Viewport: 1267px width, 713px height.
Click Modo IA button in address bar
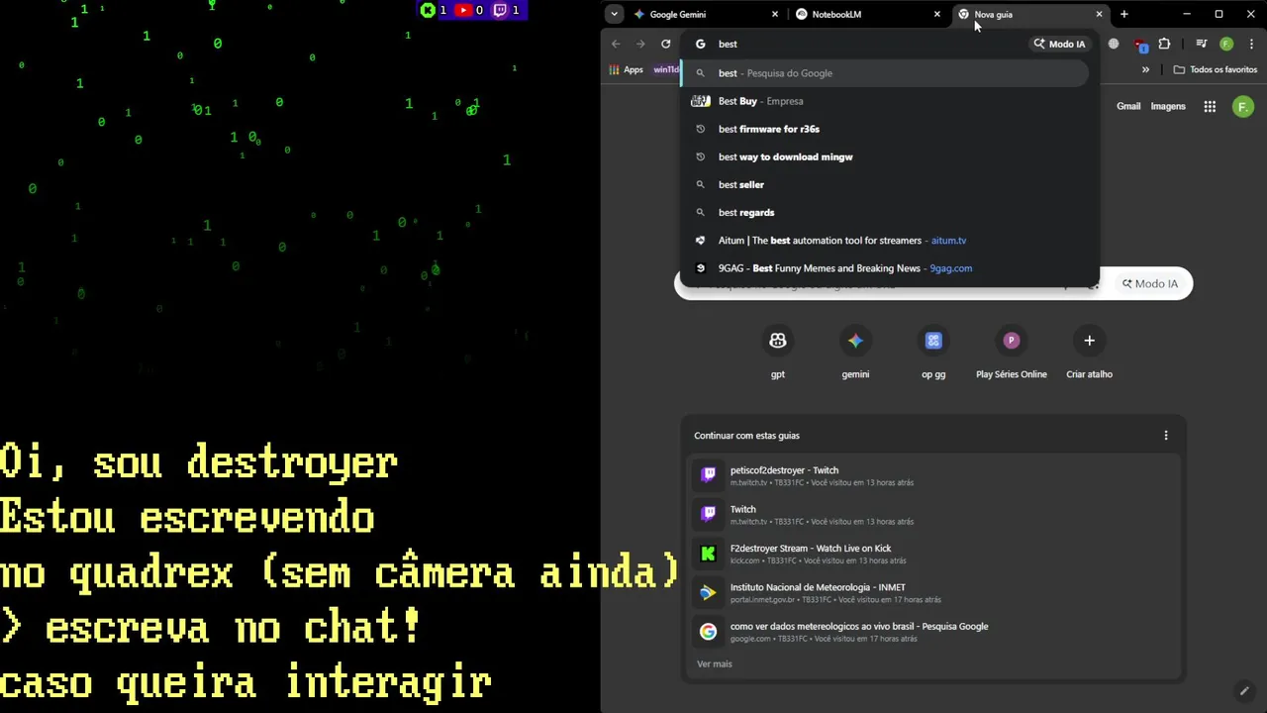[x=1059, y=44]
